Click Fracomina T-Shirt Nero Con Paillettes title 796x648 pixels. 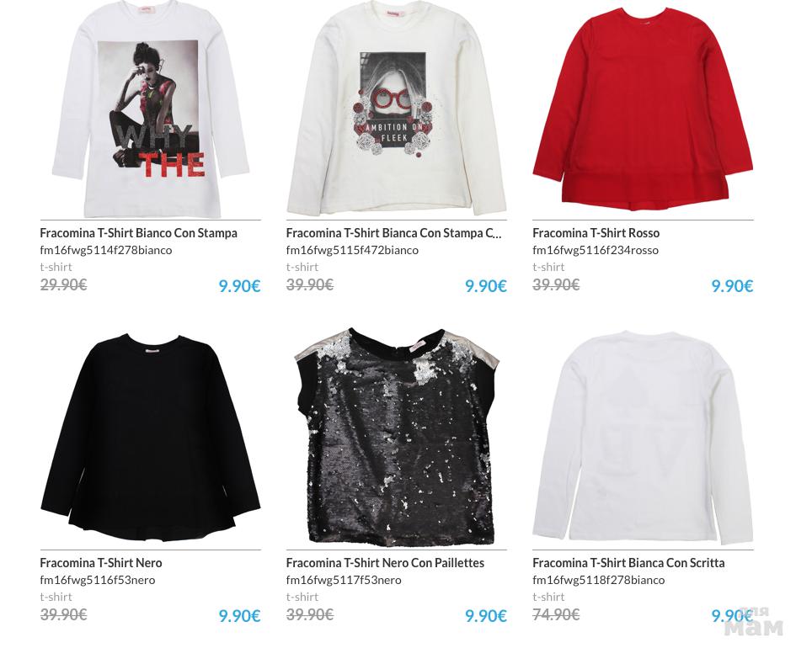[385, 563]
